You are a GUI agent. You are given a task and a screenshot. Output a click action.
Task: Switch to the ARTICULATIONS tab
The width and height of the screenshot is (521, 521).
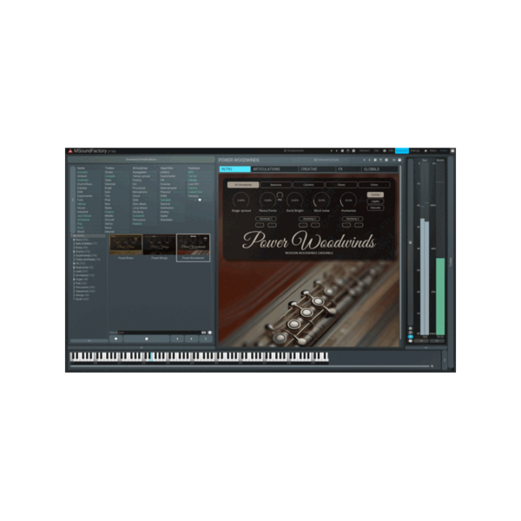pyautogui.click(x=274, y=169)
